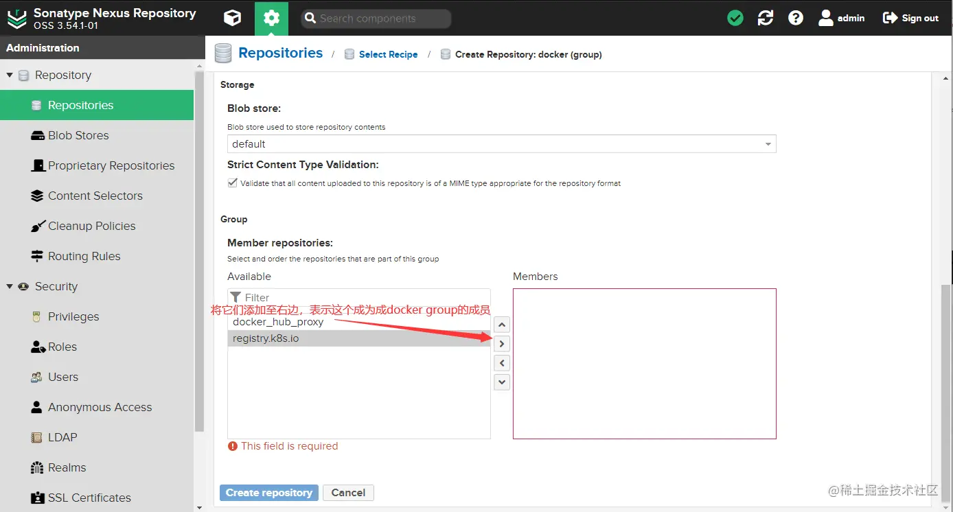Open Users in sidebar
Image resolution: width=953 pixels, height=512 pixels.
click(x=97, y=377)
